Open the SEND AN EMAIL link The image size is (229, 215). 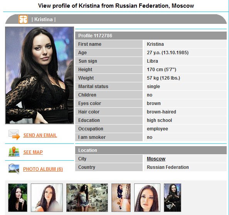(40, 135)
